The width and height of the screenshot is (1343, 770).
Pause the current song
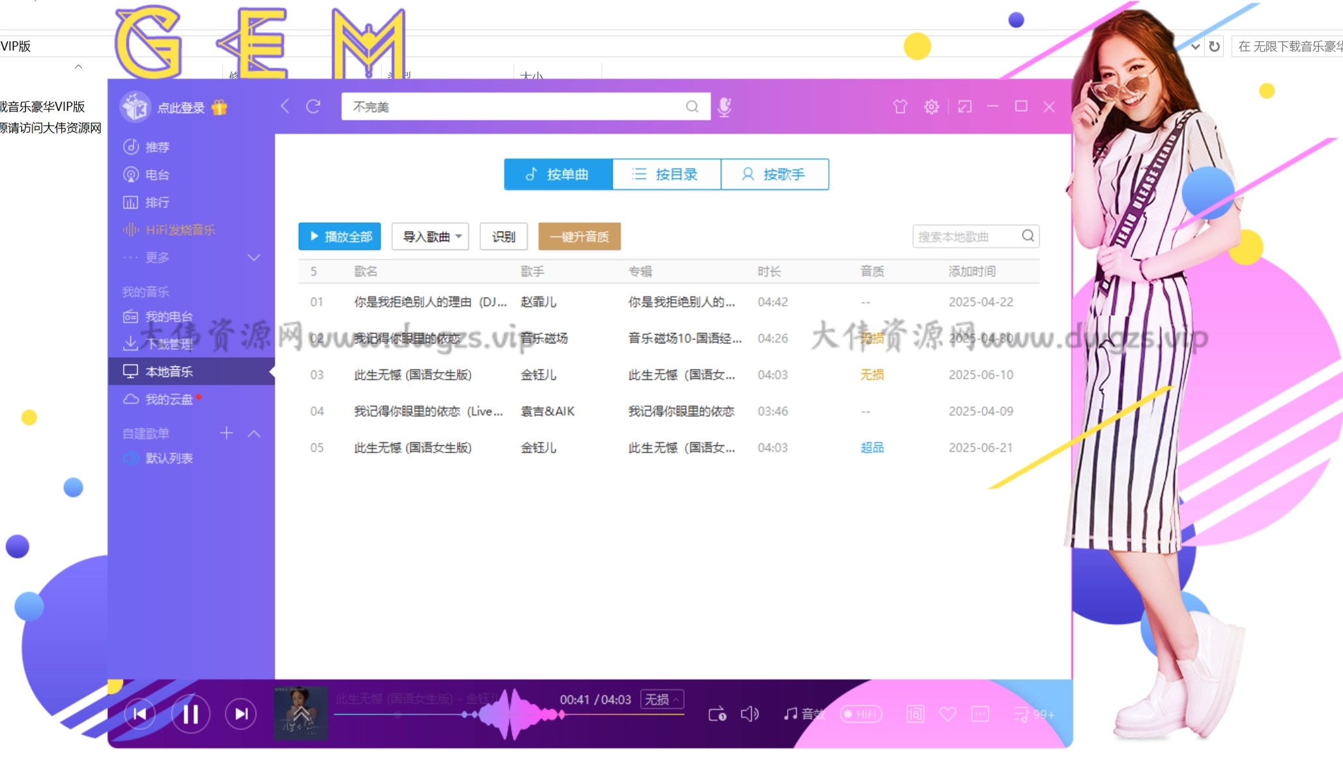[x=190, y=714]
